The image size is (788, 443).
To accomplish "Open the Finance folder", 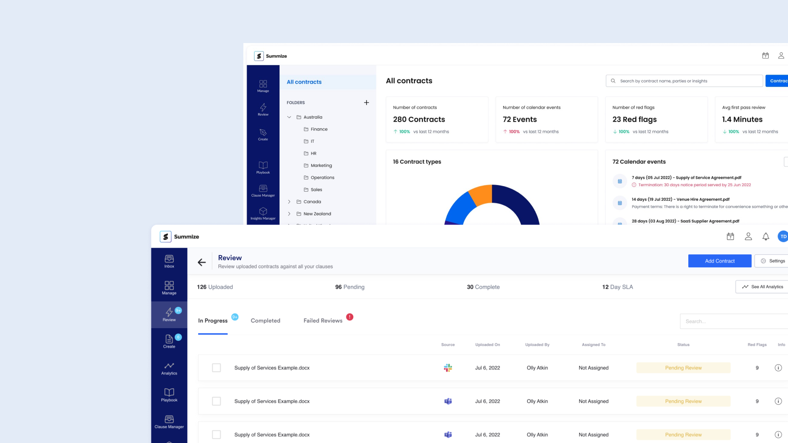I will [x=316, y=129].
